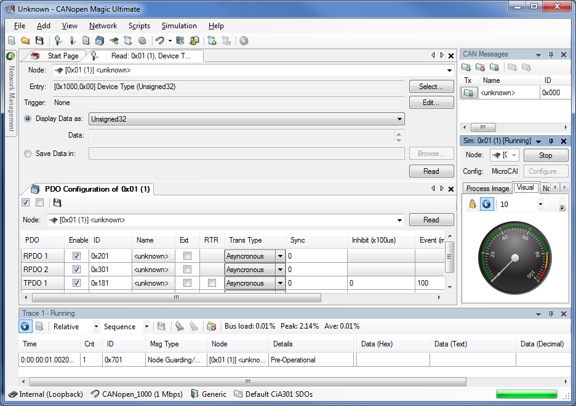Open the Simulation menu

coord(178,26)
